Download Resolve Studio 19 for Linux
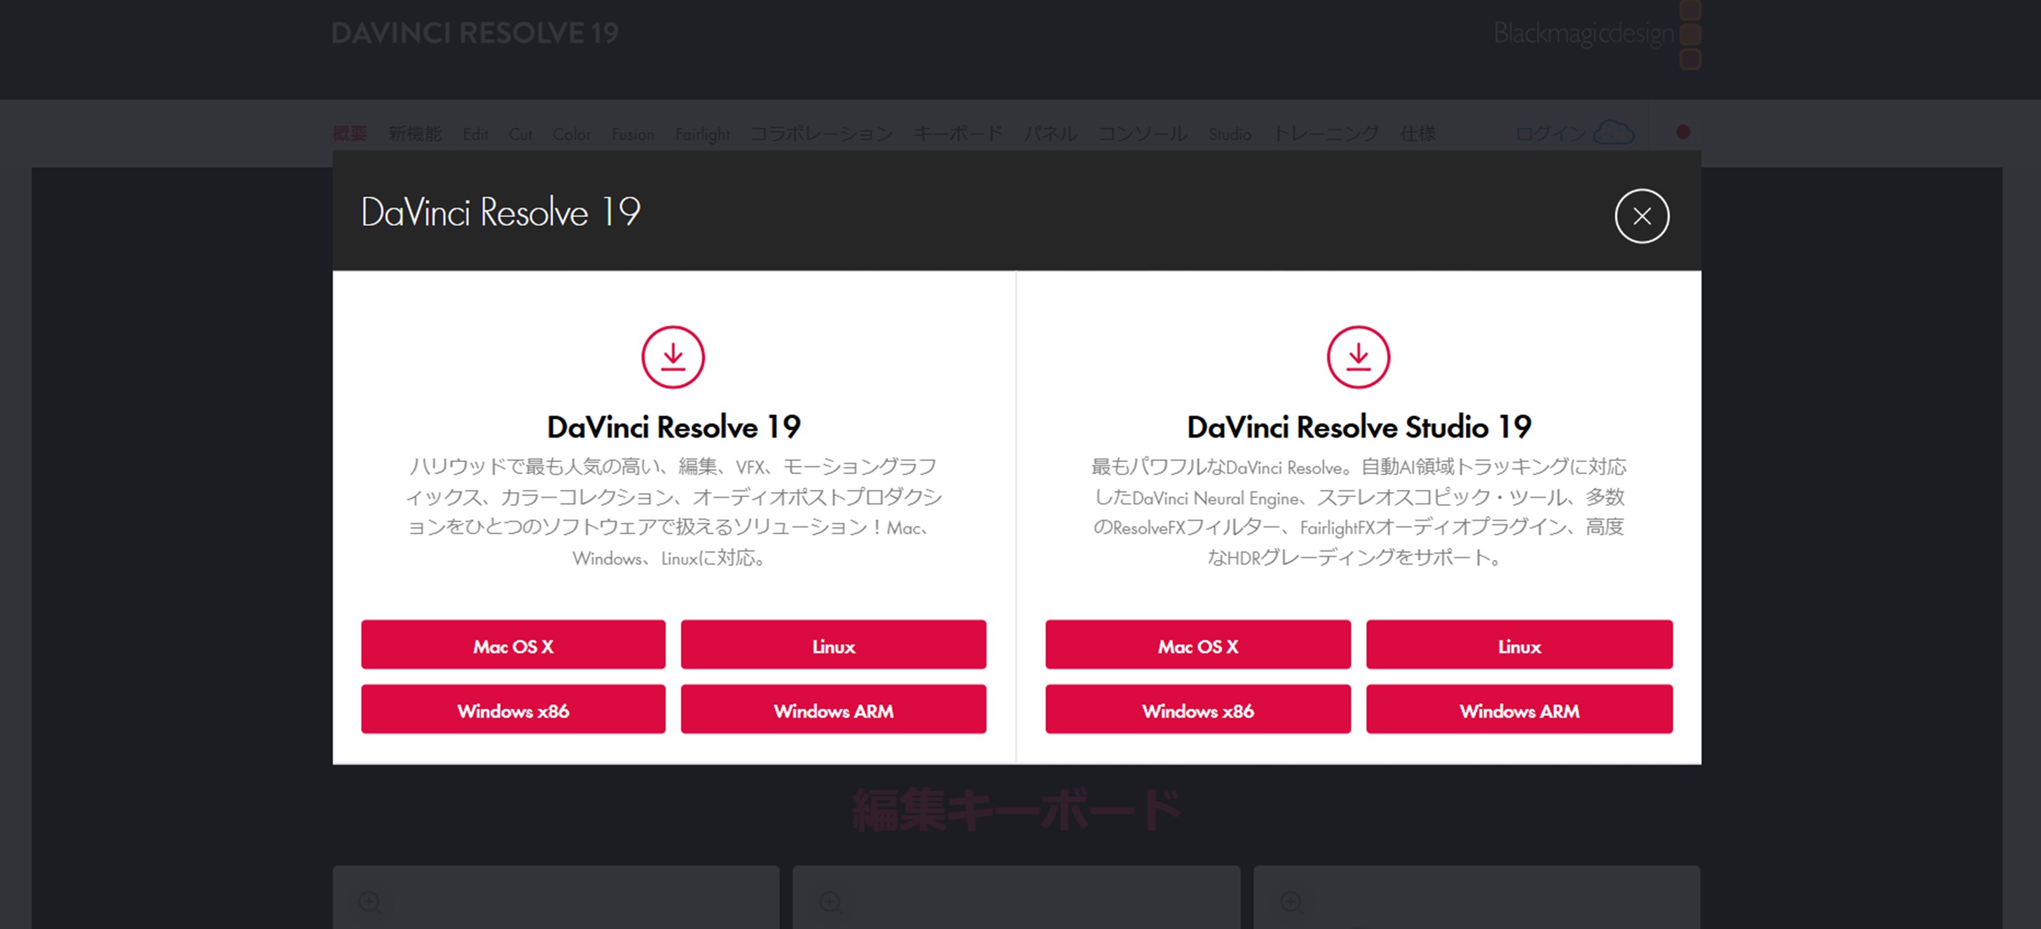This screenshot has height=929, width=2041. [x=1519, y=645]
